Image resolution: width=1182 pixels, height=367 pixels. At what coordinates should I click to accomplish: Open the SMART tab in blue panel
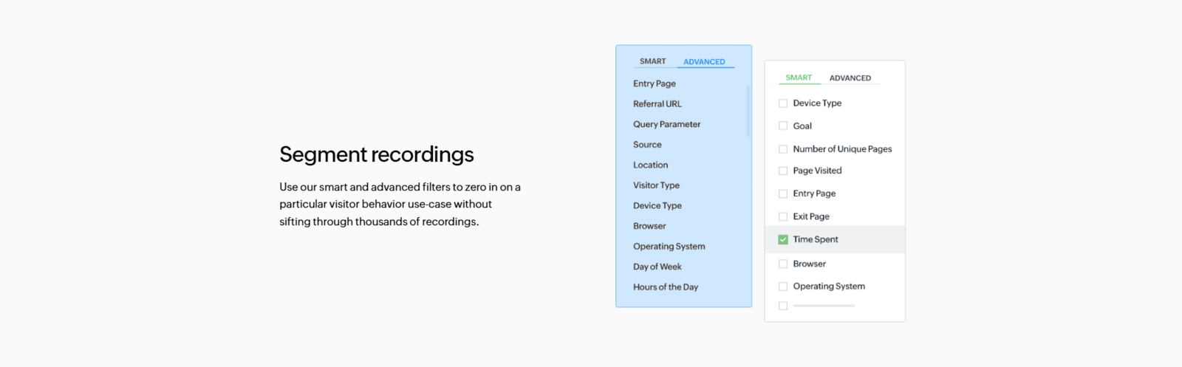[652, 61]
